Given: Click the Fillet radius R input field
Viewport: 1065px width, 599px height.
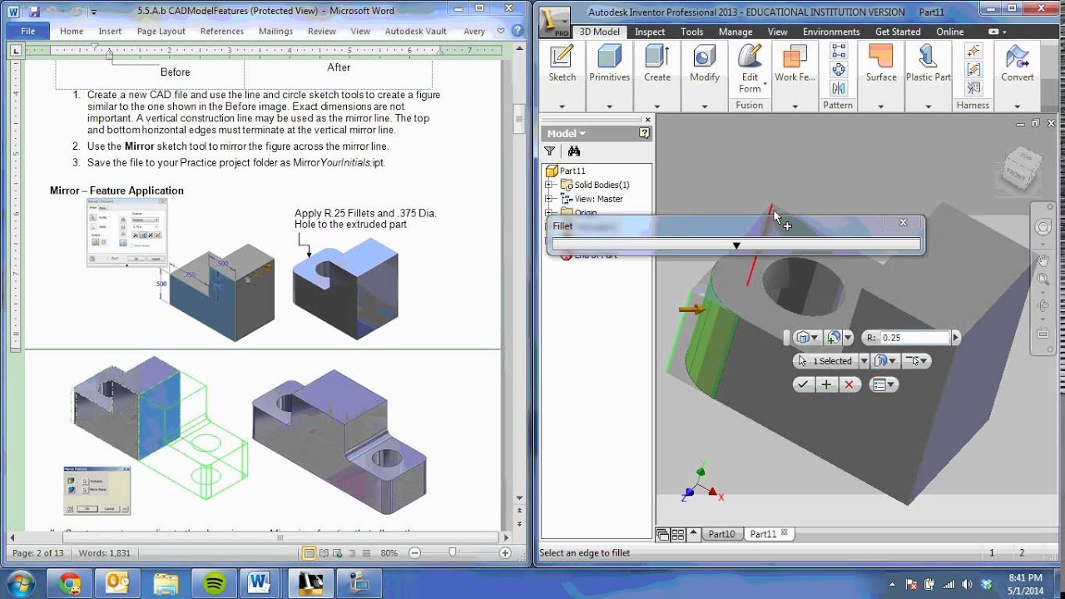Looking at the screenshot, I should (x=914, y=338).
